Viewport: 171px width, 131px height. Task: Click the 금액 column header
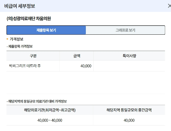(77, 56)
